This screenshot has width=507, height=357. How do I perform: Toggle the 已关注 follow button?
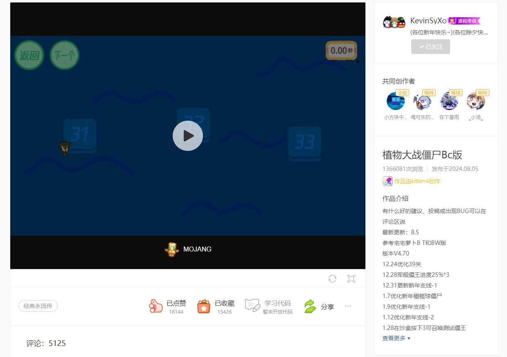click(430, 47)
